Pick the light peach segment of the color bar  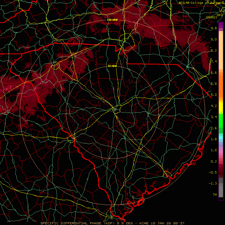(221, 52)
